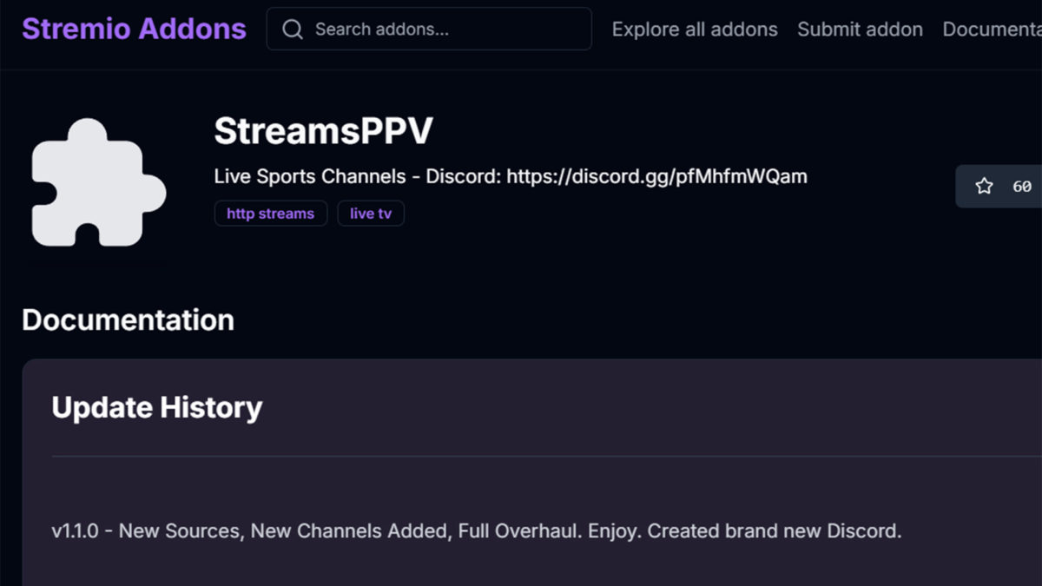Click the Discord invite description text
The width and height of the screenshot is (1042, 586).
pos(511,176)
